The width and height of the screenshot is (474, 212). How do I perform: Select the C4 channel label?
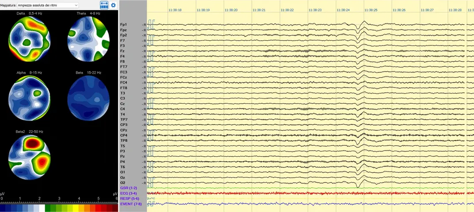(122, 109)
